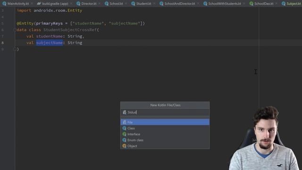Switch to the SchoolWithStudents.kt tab

point(225,3)
